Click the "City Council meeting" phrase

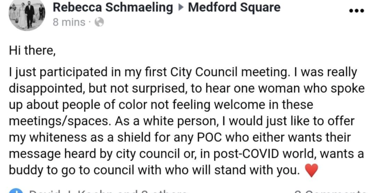pos(229,72)
